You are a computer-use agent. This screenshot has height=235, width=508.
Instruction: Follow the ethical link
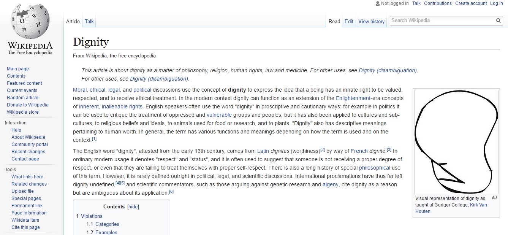point(98,90)
